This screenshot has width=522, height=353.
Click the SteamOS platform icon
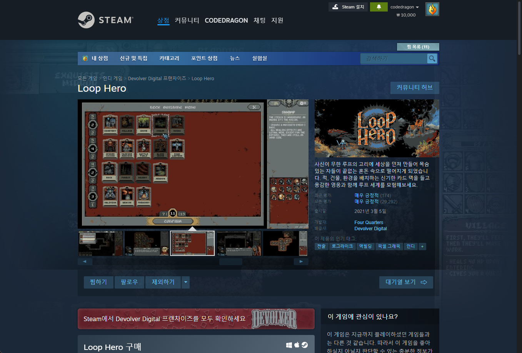[x=304, y=345]
